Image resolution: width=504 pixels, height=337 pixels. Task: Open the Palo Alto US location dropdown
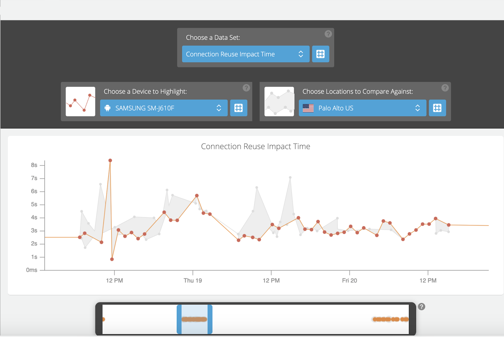[363, 108]
